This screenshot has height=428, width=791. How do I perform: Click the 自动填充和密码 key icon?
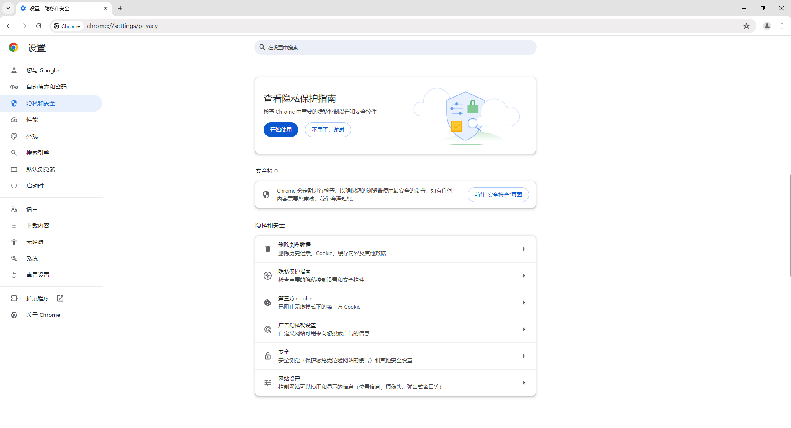pyautogui.click(x=14, y=87)
